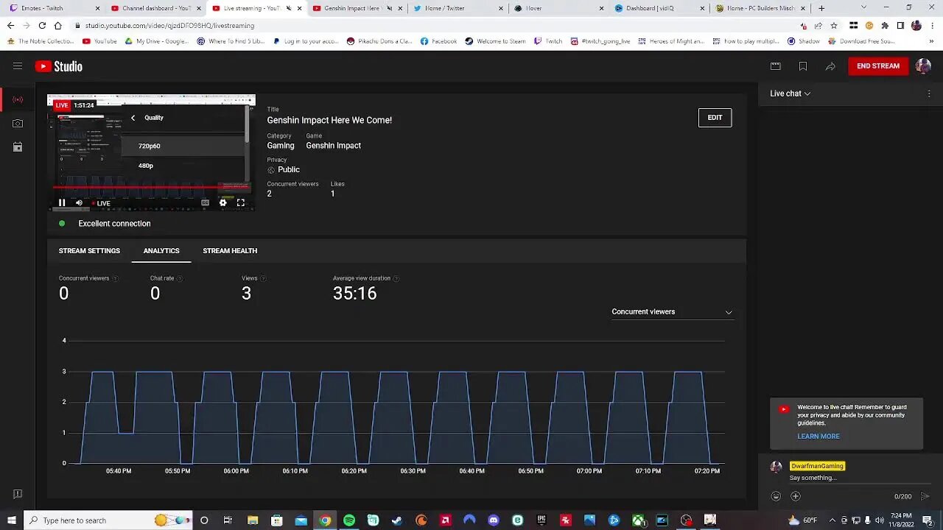Reload the page
943x530 pixels.
click(x=42, y=25)
